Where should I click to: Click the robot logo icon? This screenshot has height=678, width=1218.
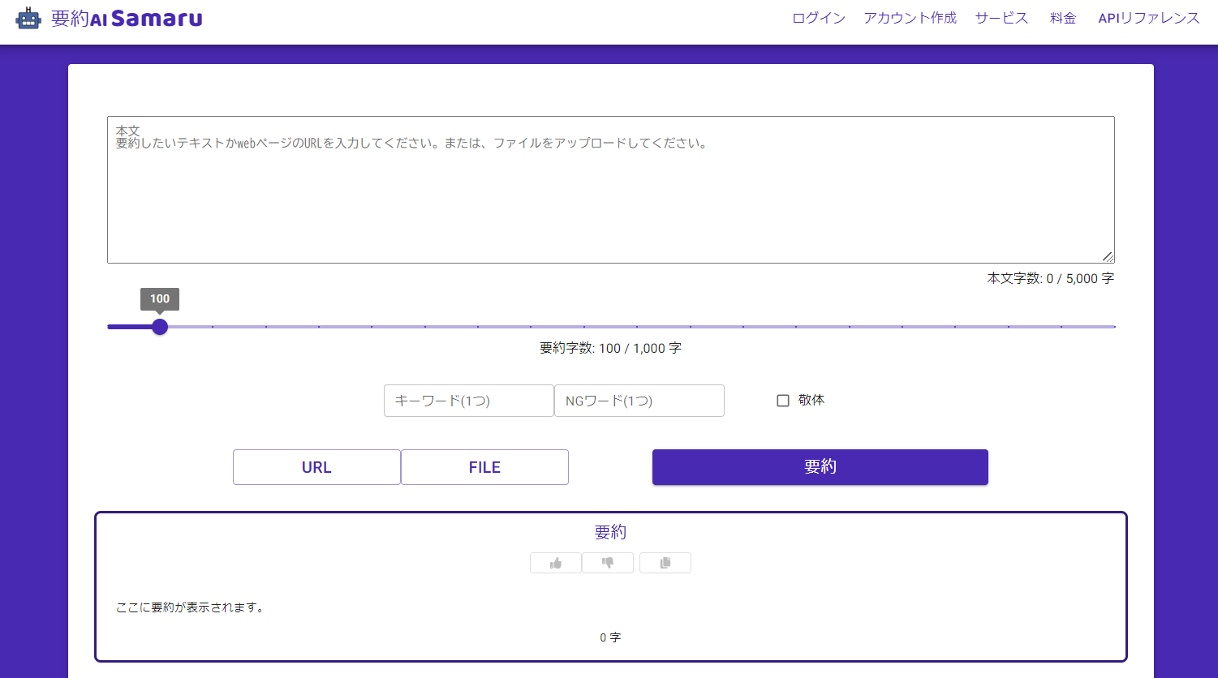click(28, 16)
